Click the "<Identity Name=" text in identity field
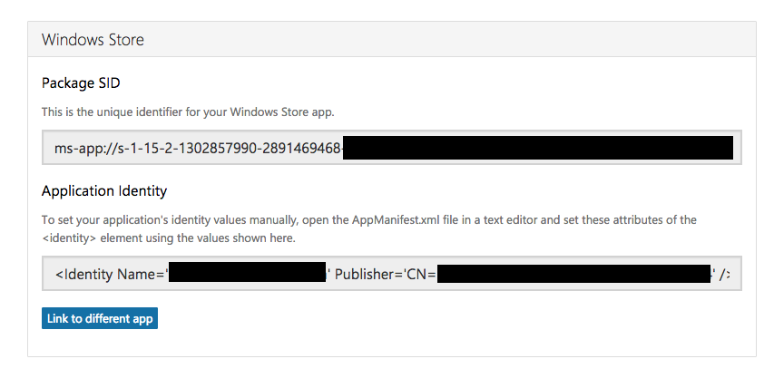 (110, 274)
